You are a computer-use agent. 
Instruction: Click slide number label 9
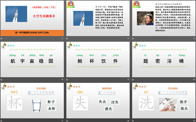[x=194, y=121]
